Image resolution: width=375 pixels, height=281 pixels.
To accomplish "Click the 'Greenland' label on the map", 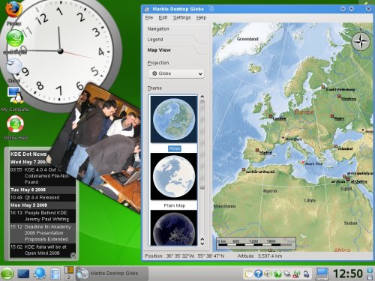I will [x=247, y=39].
